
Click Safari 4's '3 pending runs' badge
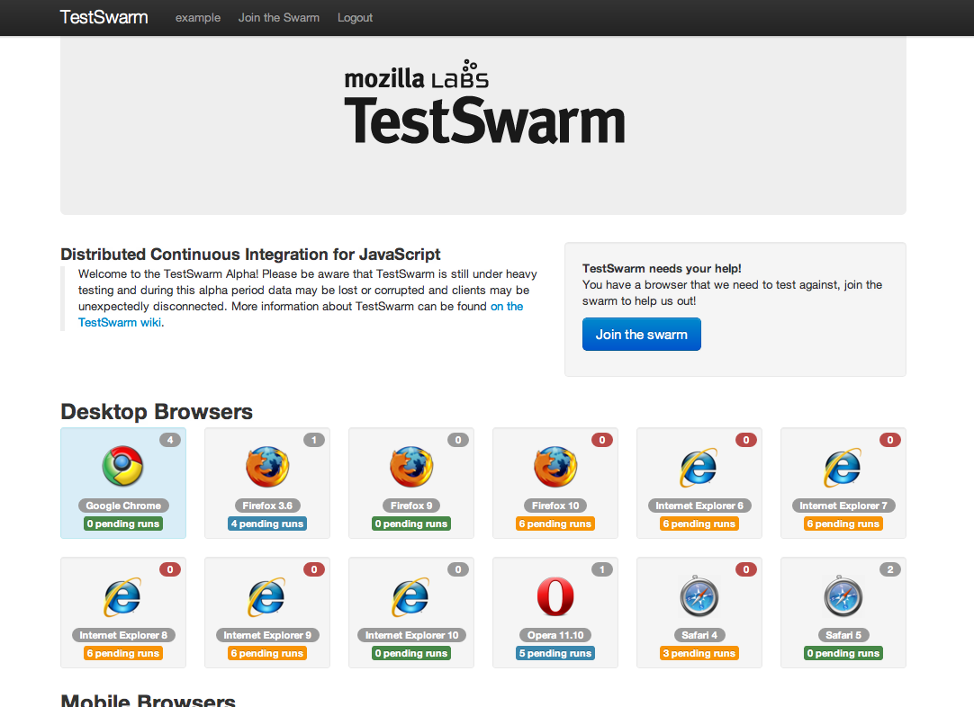(699, 653)
